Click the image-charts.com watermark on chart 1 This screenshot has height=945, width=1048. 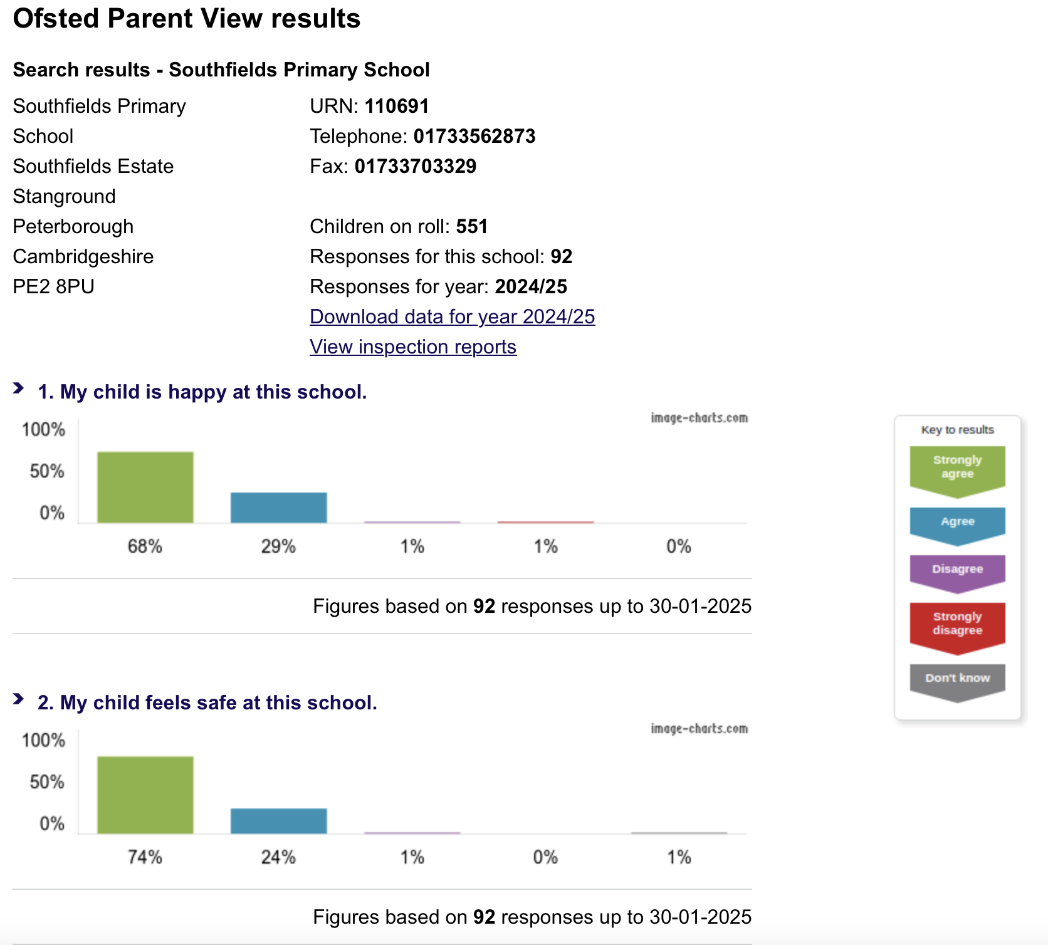(x=699, y=418)
